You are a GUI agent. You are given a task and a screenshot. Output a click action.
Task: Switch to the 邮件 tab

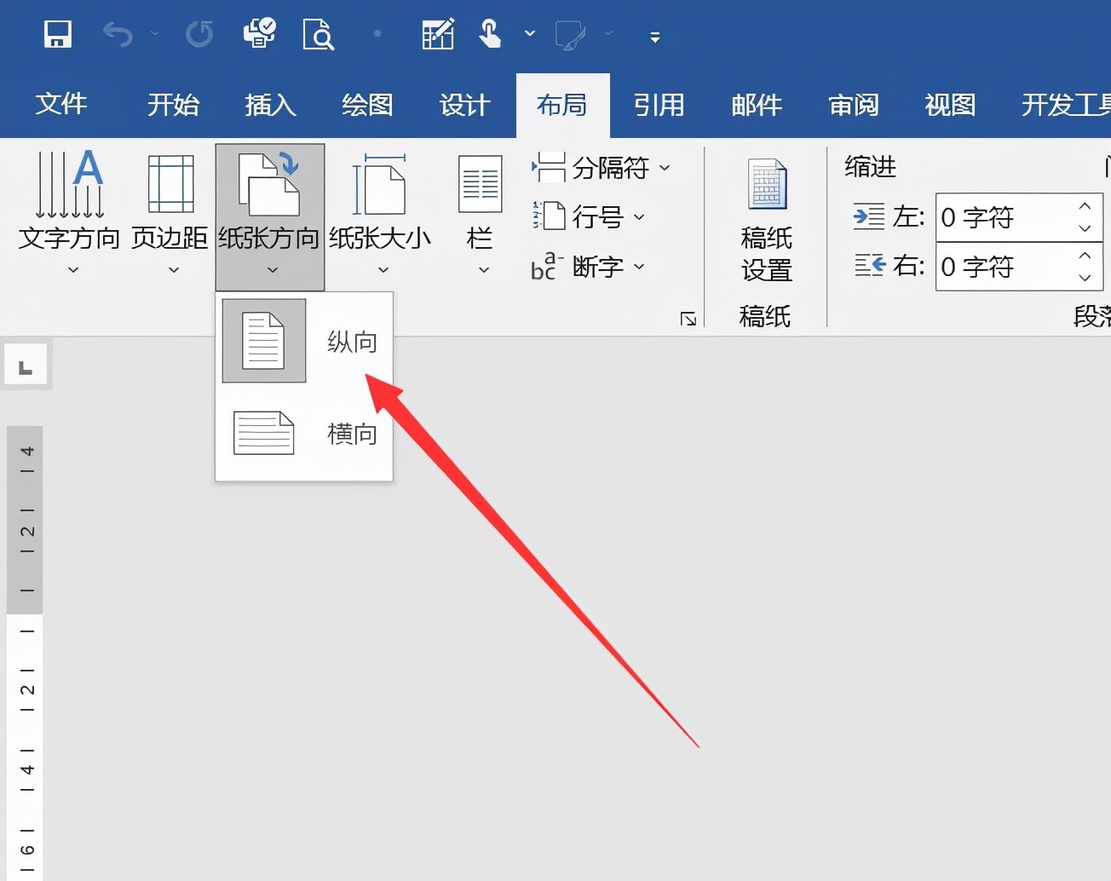tap(757, 105)
